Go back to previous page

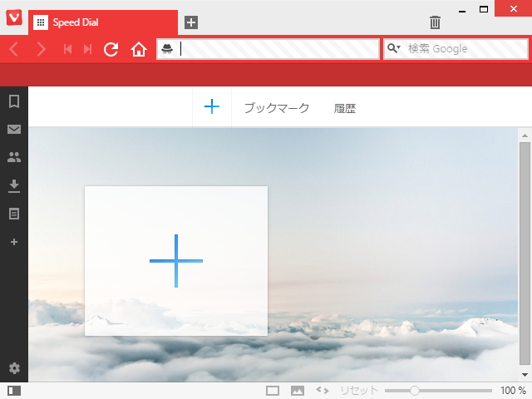[13, 49]
